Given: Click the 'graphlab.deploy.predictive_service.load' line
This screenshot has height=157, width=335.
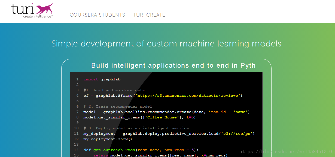Looking at the screenshot, I should (169, 134).
